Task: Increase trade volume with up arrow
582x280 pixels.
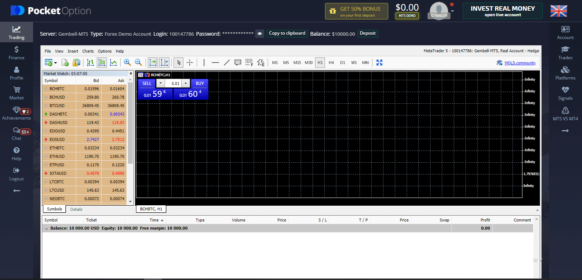Action: (186, 83)
